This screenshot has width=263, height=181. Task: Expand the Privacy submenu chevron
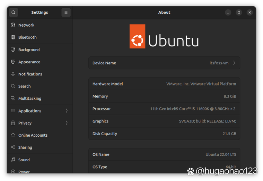pos(67,123)
